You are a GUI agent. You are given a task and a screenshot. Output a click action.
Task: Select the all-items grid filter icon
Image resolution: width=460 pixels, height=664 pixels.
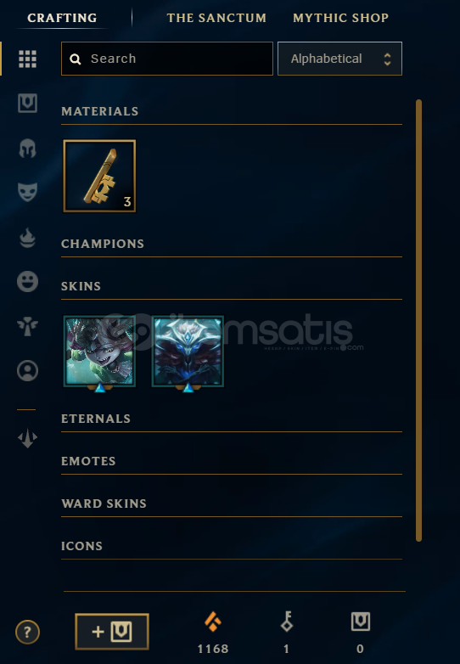click(x=27, y=59)
